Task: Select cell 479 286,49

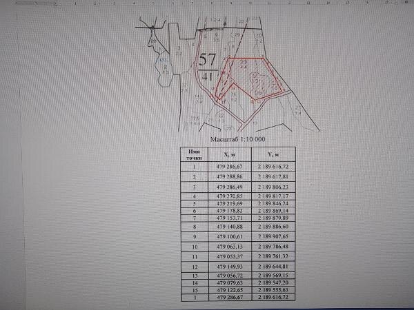Action: tap(230, 187)
